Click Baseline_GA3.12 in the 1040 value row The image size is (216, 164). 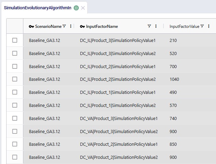coord(45,79)
